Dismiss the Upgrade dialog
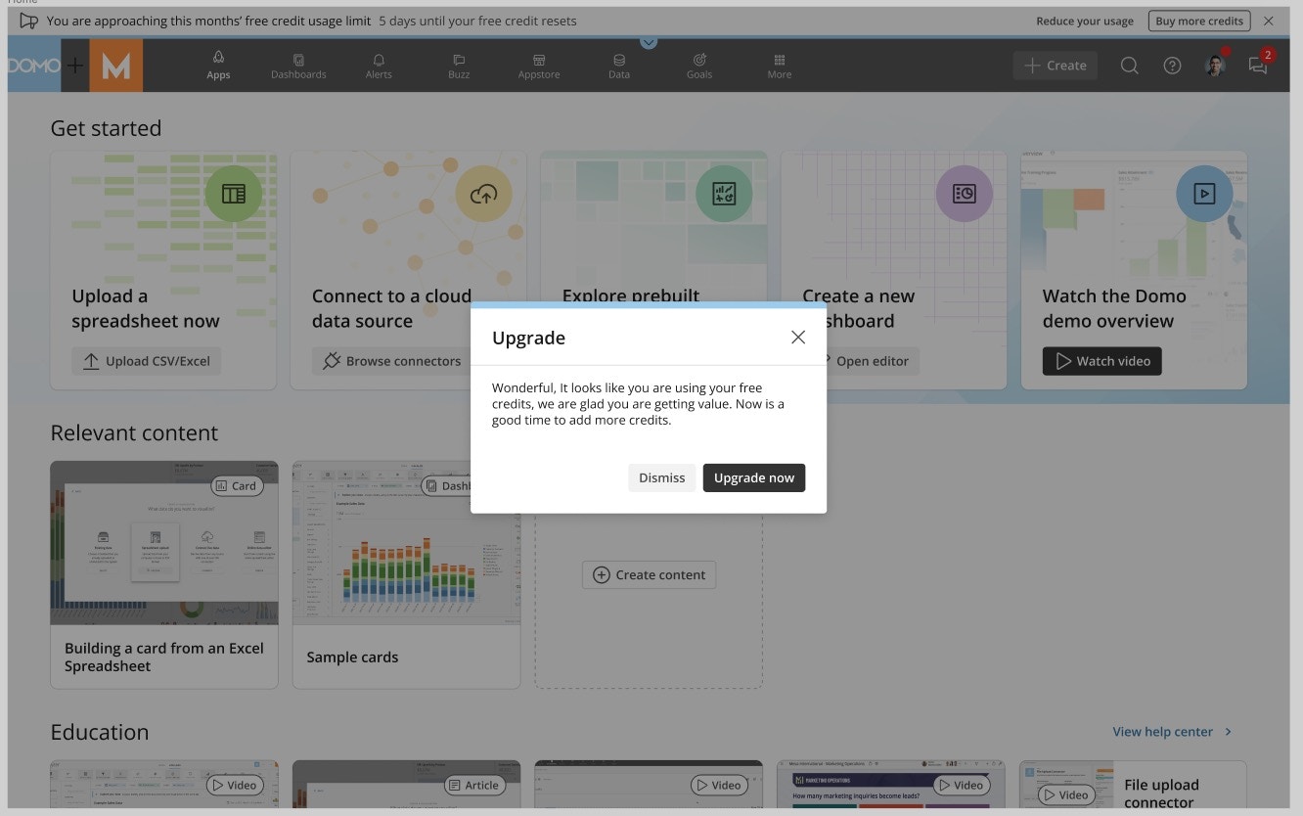This screenshot has height=816, width=1303. (661, 477)
